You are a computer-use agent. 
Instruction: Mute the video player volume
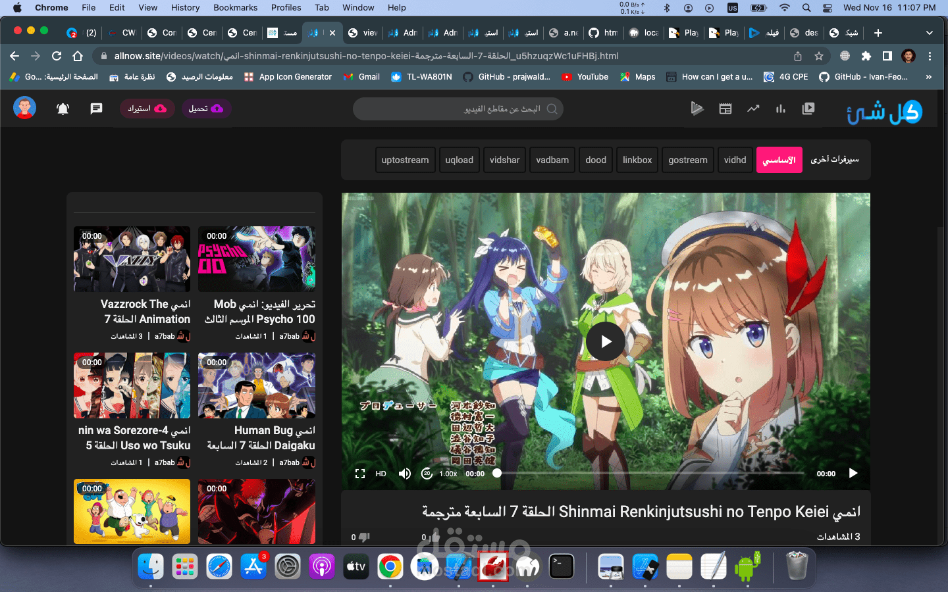pyautogui.click(x=404, y=474)
